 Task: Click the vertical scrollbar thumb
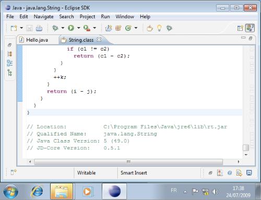tap(246, 148)
